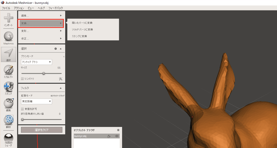This screenshot has height=148, width=277.
Task: Click the wrench tools icon beside シンメトリ
Action: tap(61, 79)
